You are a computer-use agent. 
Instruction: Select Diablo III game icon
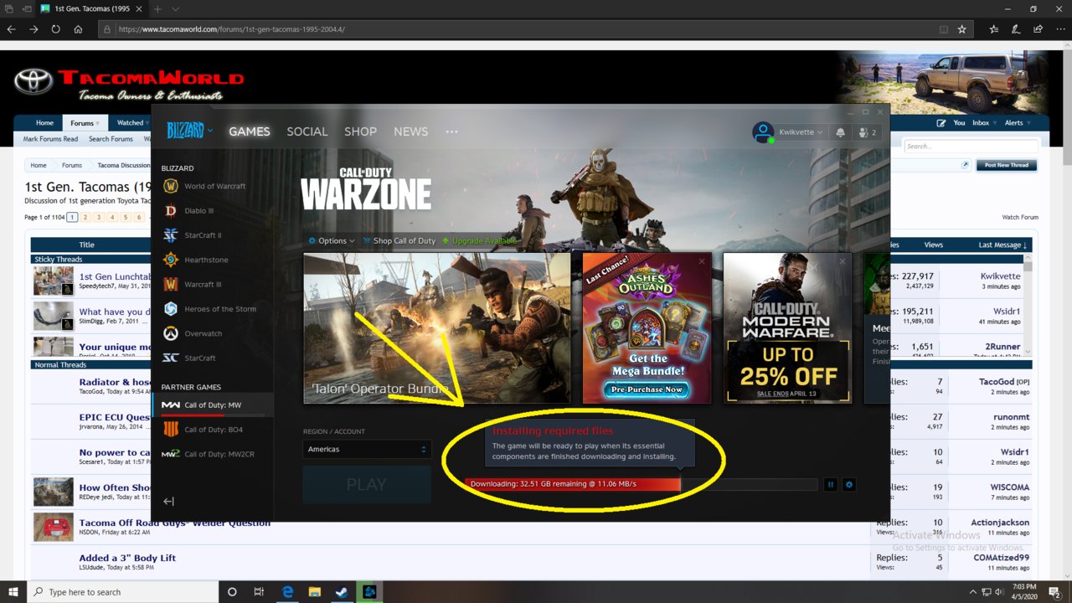170,211
